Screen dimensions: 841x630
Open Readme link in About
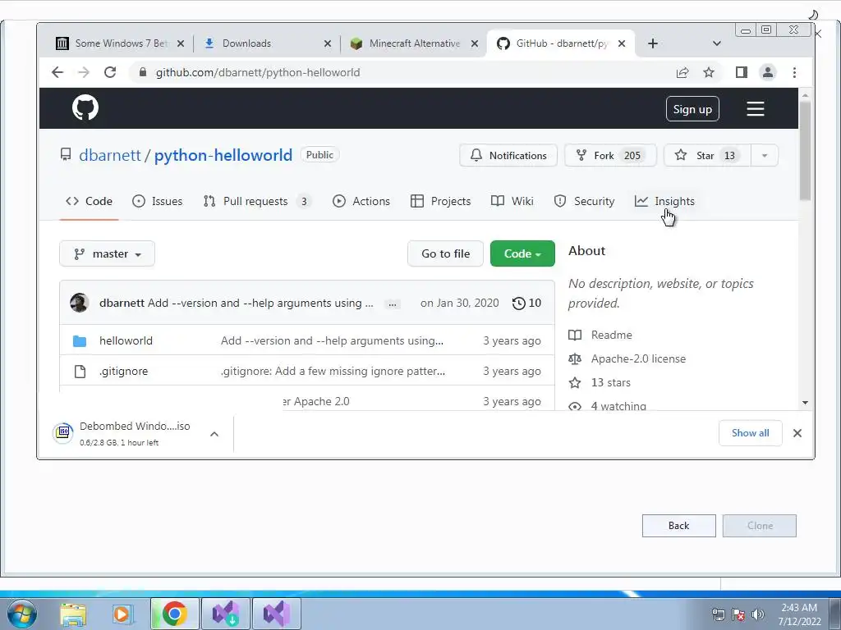pyautogui.click(x=611, y=335)
